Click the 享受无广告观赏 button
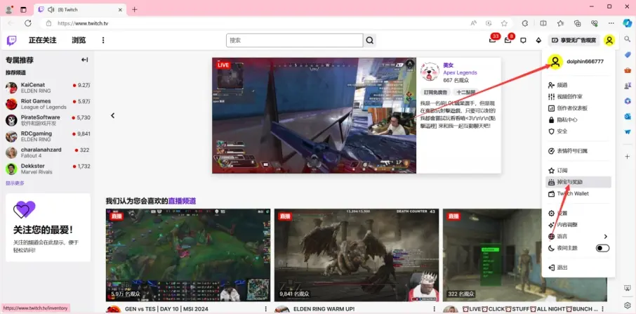The width and height of the screenshot is (636, 314). pyautogui.click(x=574, y=40)
